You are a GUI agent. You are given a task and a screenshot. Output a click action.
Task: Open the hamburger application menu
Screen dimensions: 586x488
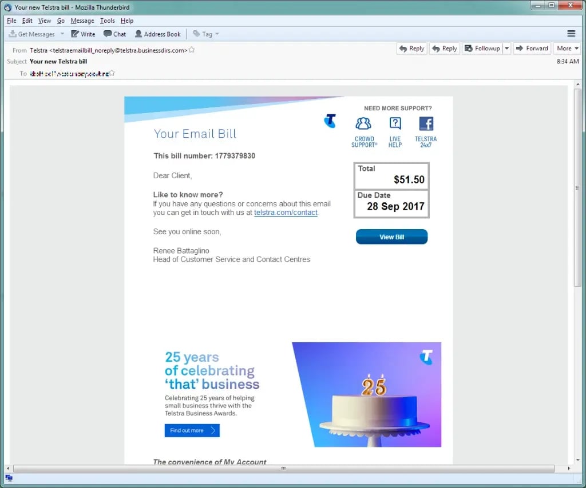pos(571,34)
